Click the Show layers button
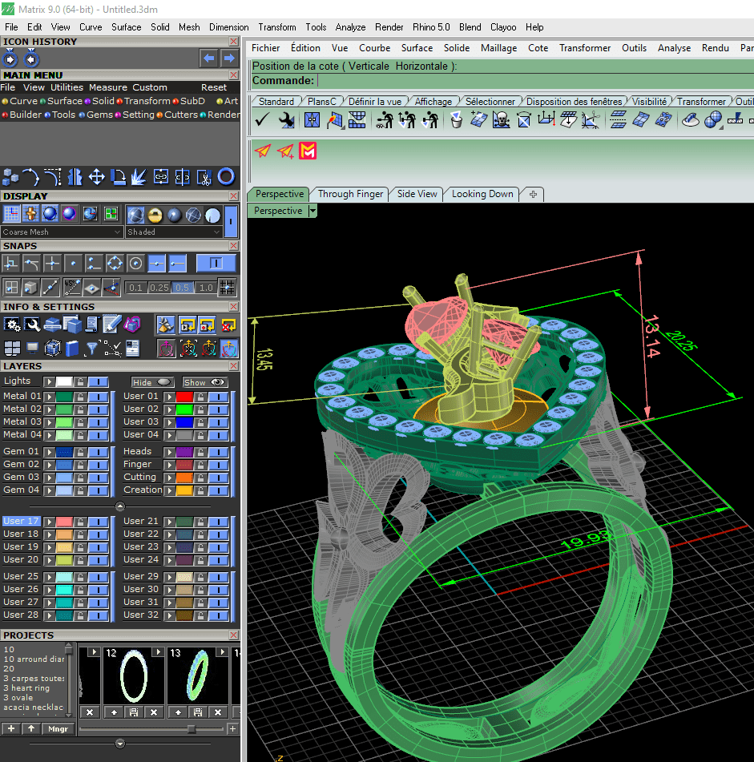This screenshot has height=762, width=754. (204, 382)
